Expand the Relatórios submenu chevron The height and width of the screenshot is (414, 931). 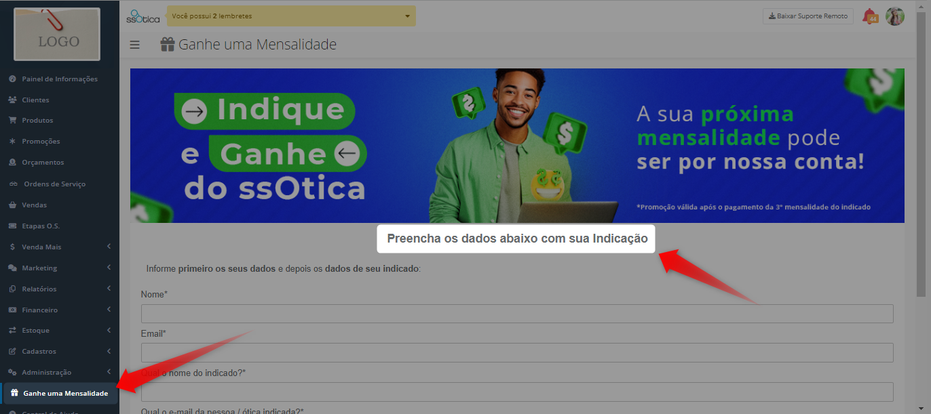109,289
